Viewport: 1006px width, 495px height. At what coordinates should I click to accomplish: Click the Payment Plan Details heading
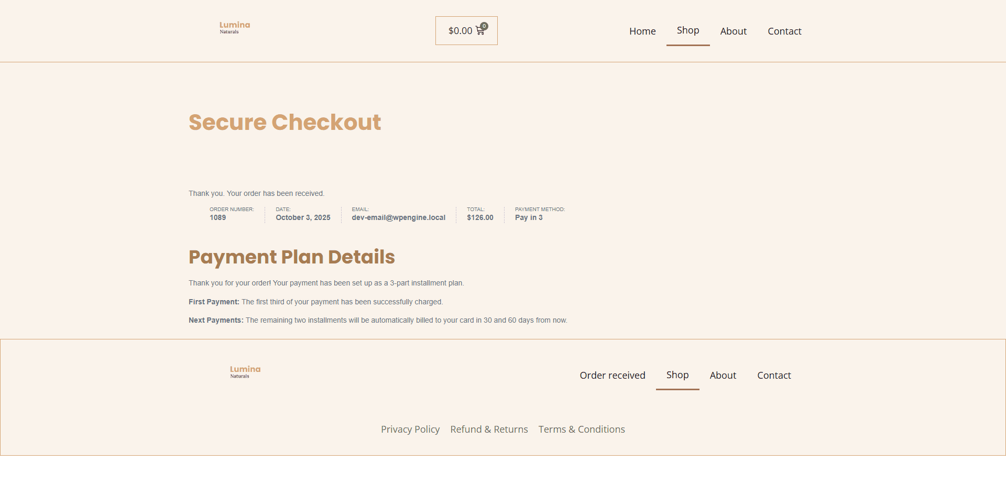pos(291,257)
